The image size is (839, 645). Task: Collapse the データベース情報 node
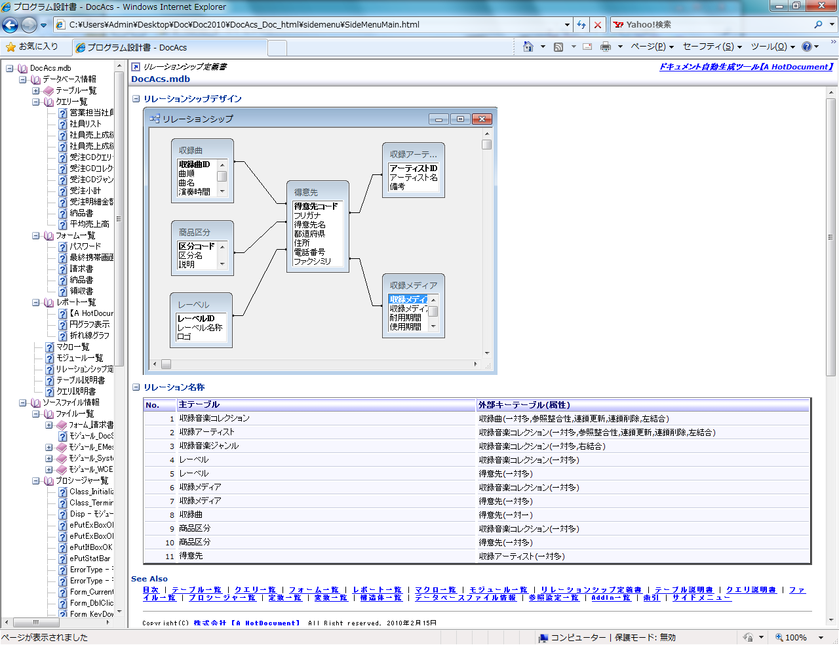coord(22,79)
